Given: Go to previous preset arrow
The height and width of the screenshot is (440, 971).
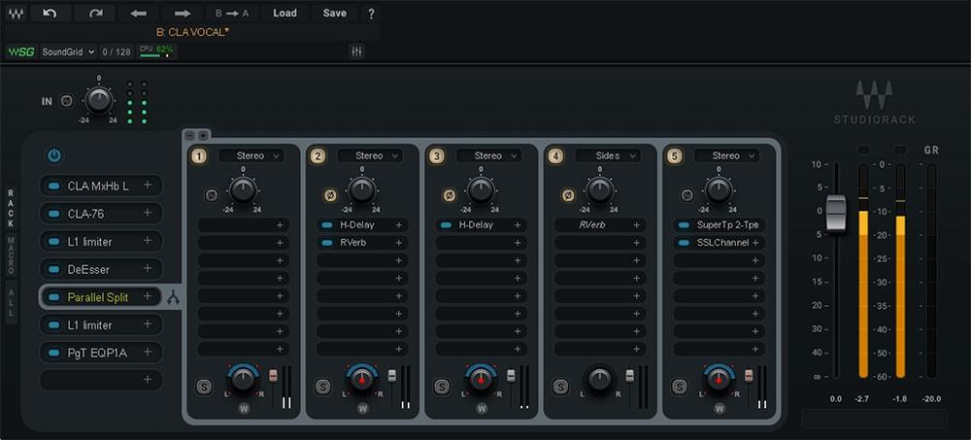Looking at the screenshot, I should (139, 13).
